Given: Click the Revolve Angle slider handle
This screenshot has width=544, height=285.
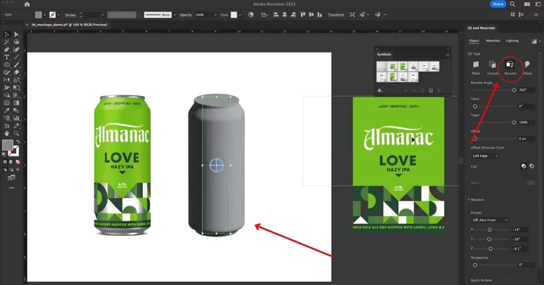Looking at the screenshot, I should click(x=514, y=90).
